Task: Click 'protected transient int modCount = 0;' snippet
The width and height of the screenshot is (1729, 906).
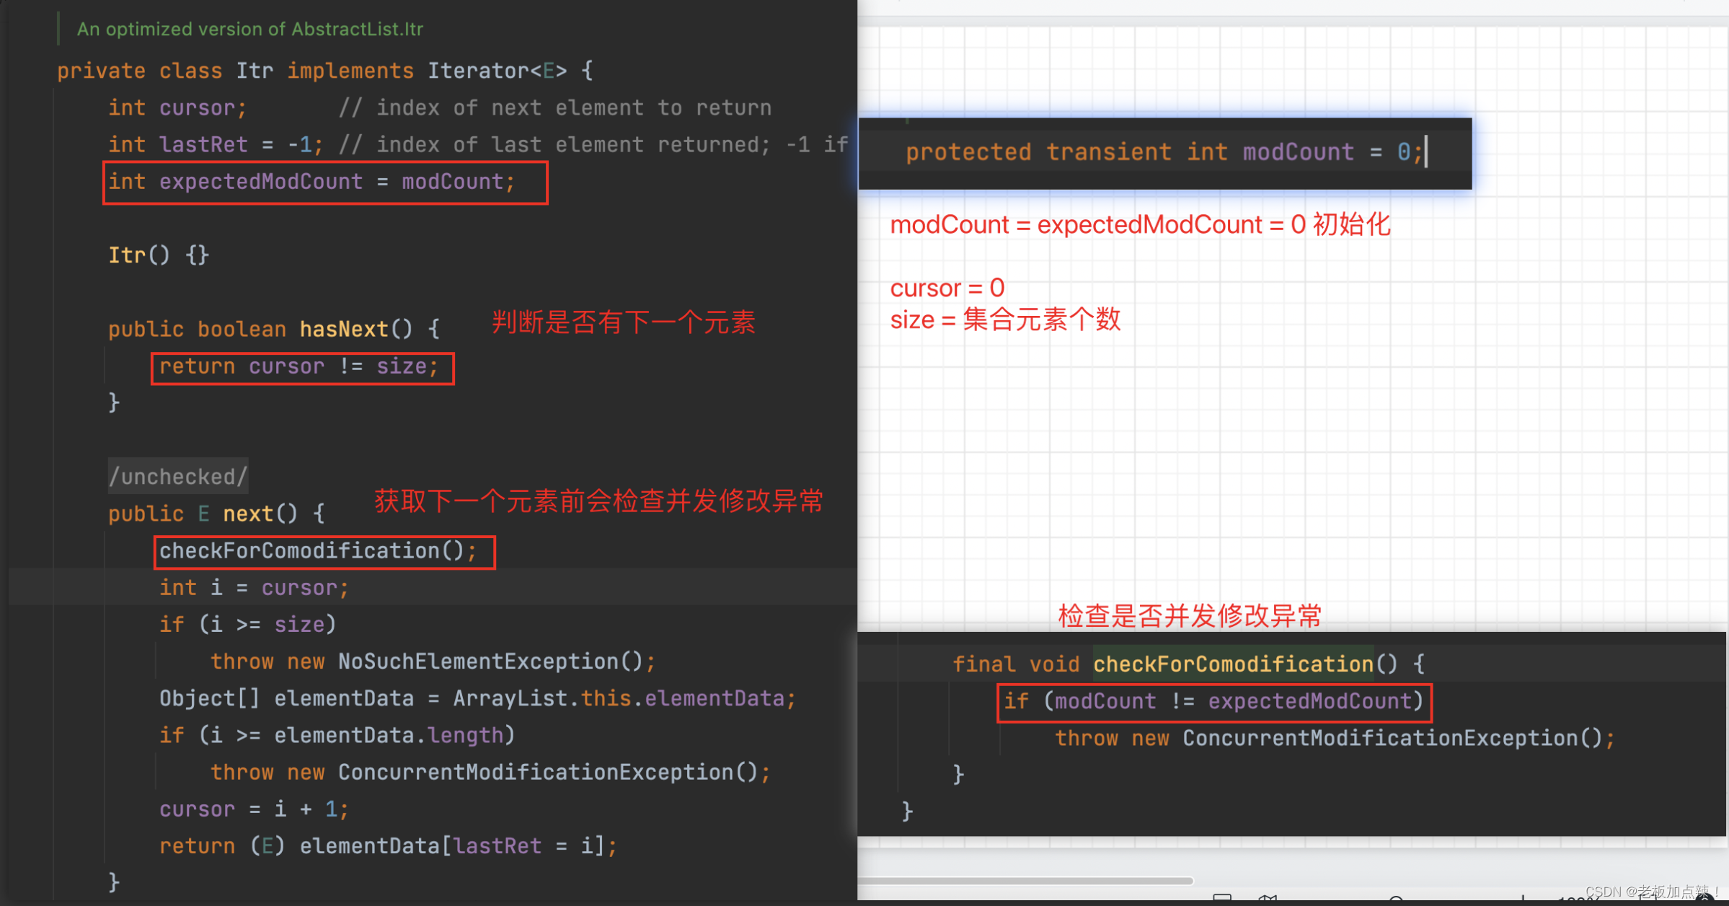Action: (x=1165, y=152)
